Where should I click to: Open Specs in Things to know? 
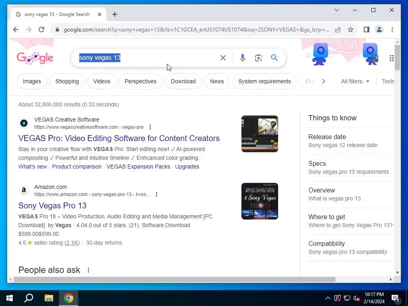point(351,168)
